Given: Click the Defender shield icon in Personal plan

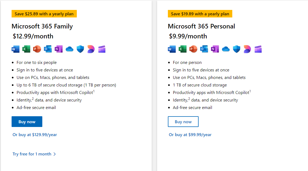Looking at the screenshot, I should click(x=237, y=49).
